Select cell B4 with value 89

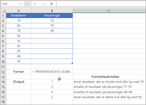tap(52, 31)
